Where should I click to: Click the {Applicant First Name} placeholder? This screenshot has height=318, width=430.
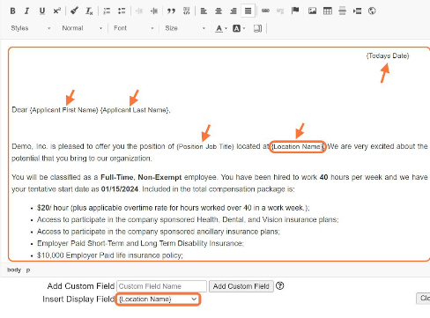pyautogui.click(x=63, y=110)
